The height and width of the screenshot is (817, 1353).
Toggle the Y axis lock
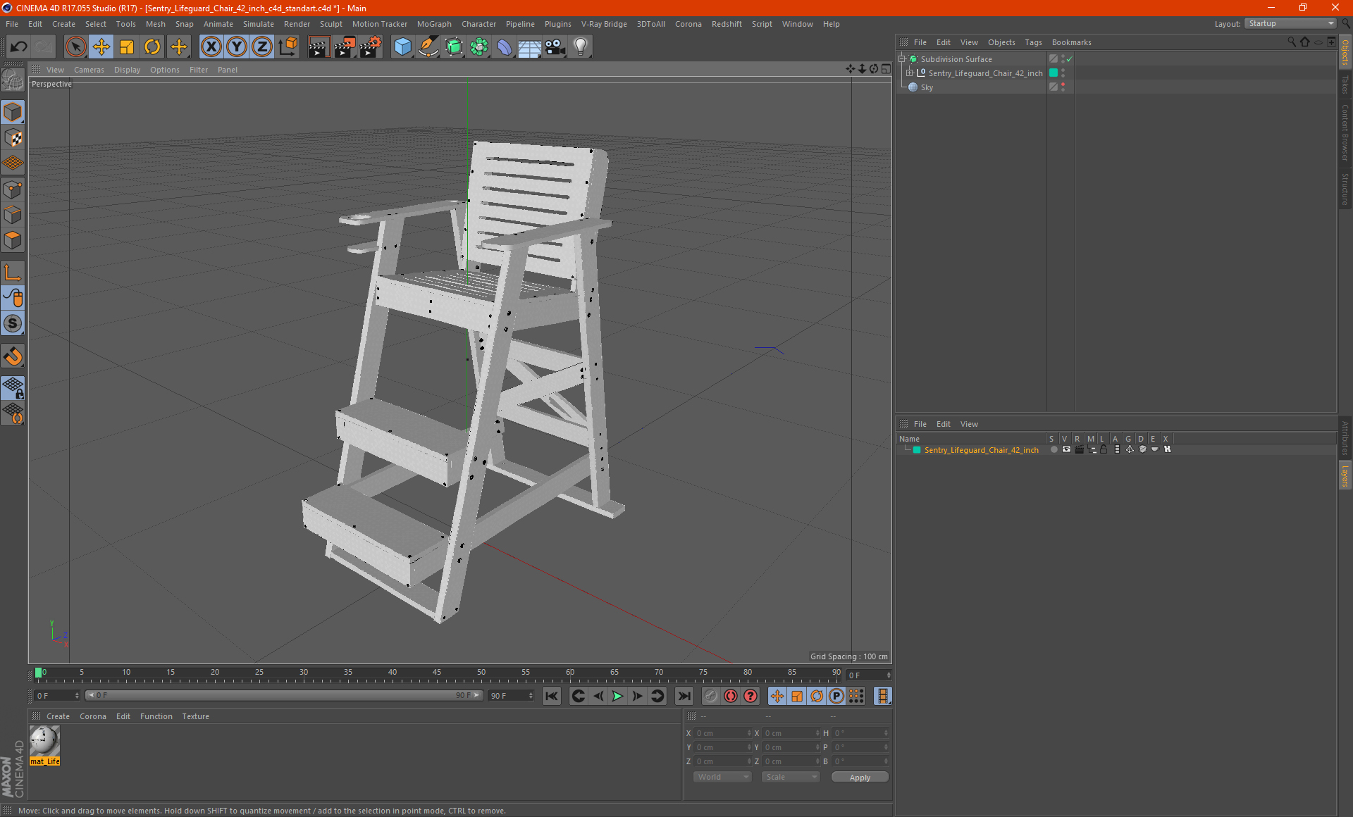click(x=237, y=47)
